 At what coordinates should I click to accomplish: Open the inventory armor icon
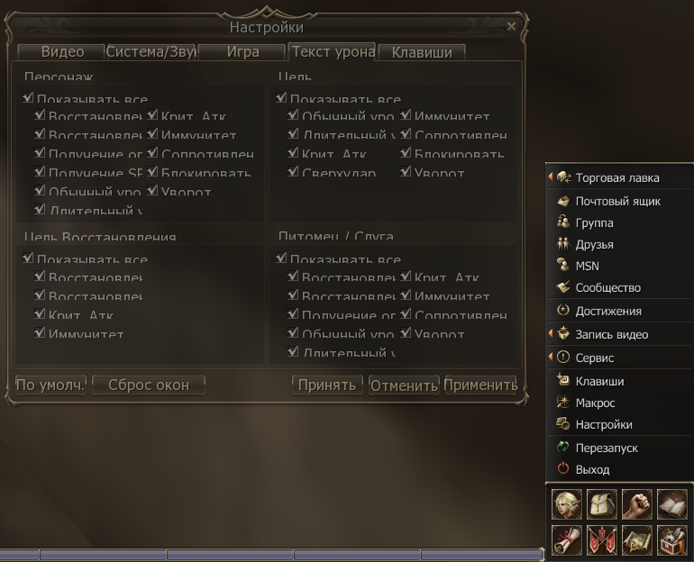[601, 504]
